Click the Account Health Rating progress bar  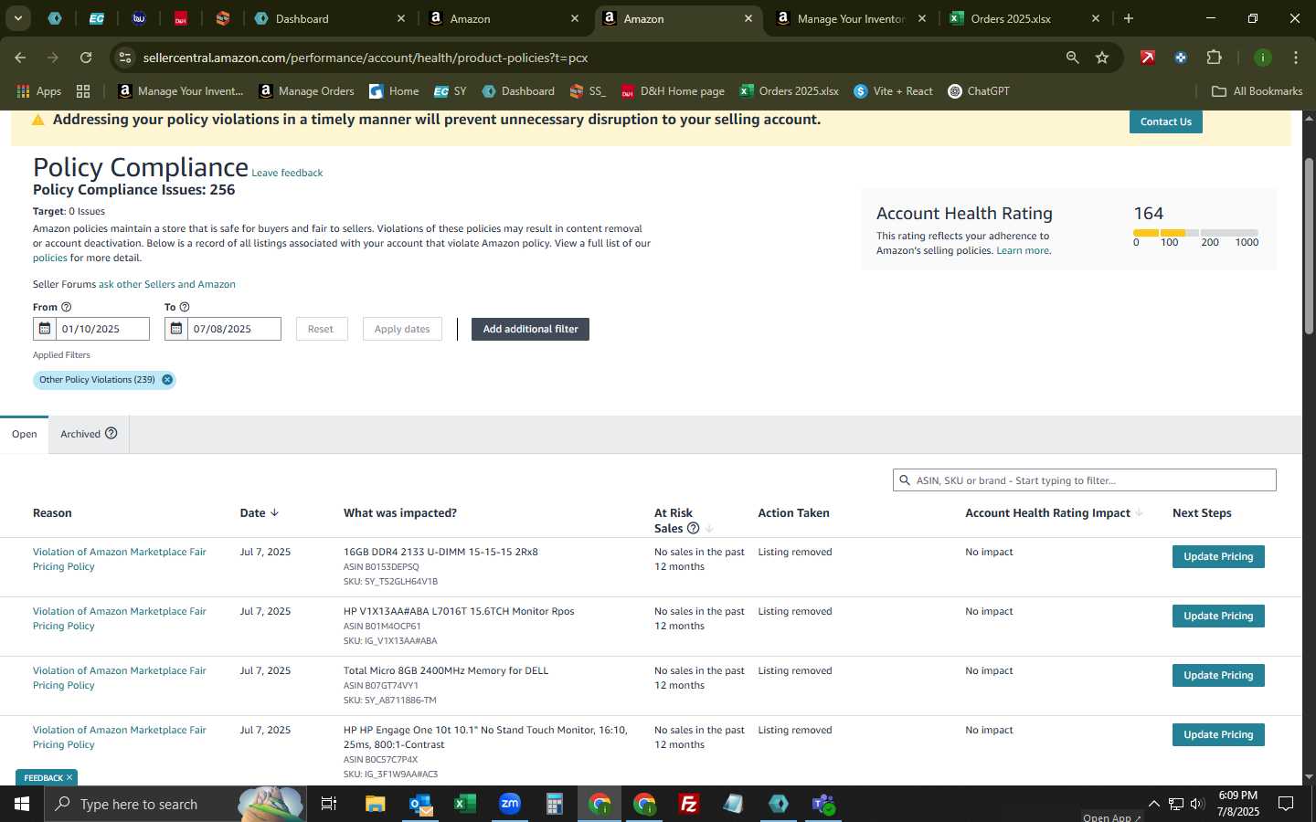click(1195, 233)
